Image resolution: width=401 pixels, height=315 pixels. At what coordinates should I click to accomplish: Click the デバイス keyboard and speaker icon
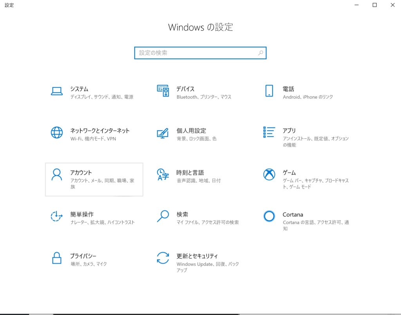tap(163, 91)
